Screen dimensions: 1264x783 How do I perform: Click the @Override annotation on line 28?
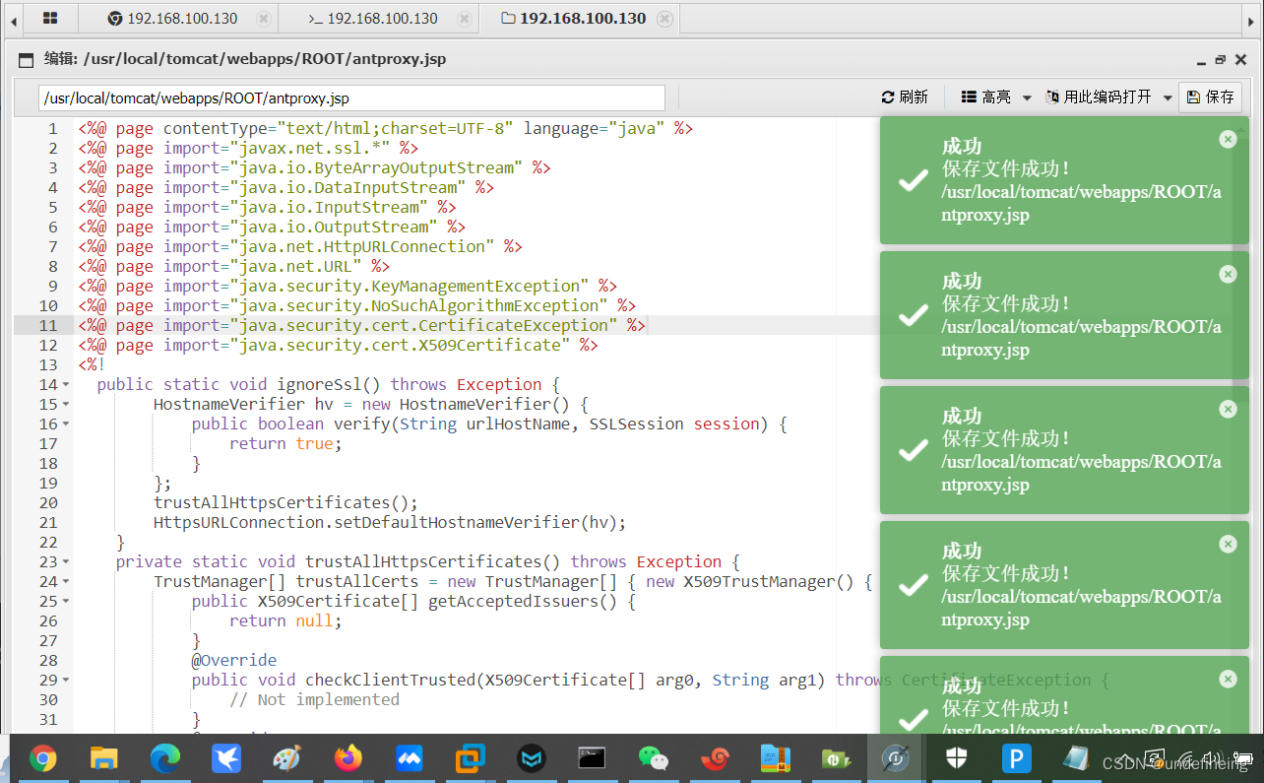pos(234,660)
